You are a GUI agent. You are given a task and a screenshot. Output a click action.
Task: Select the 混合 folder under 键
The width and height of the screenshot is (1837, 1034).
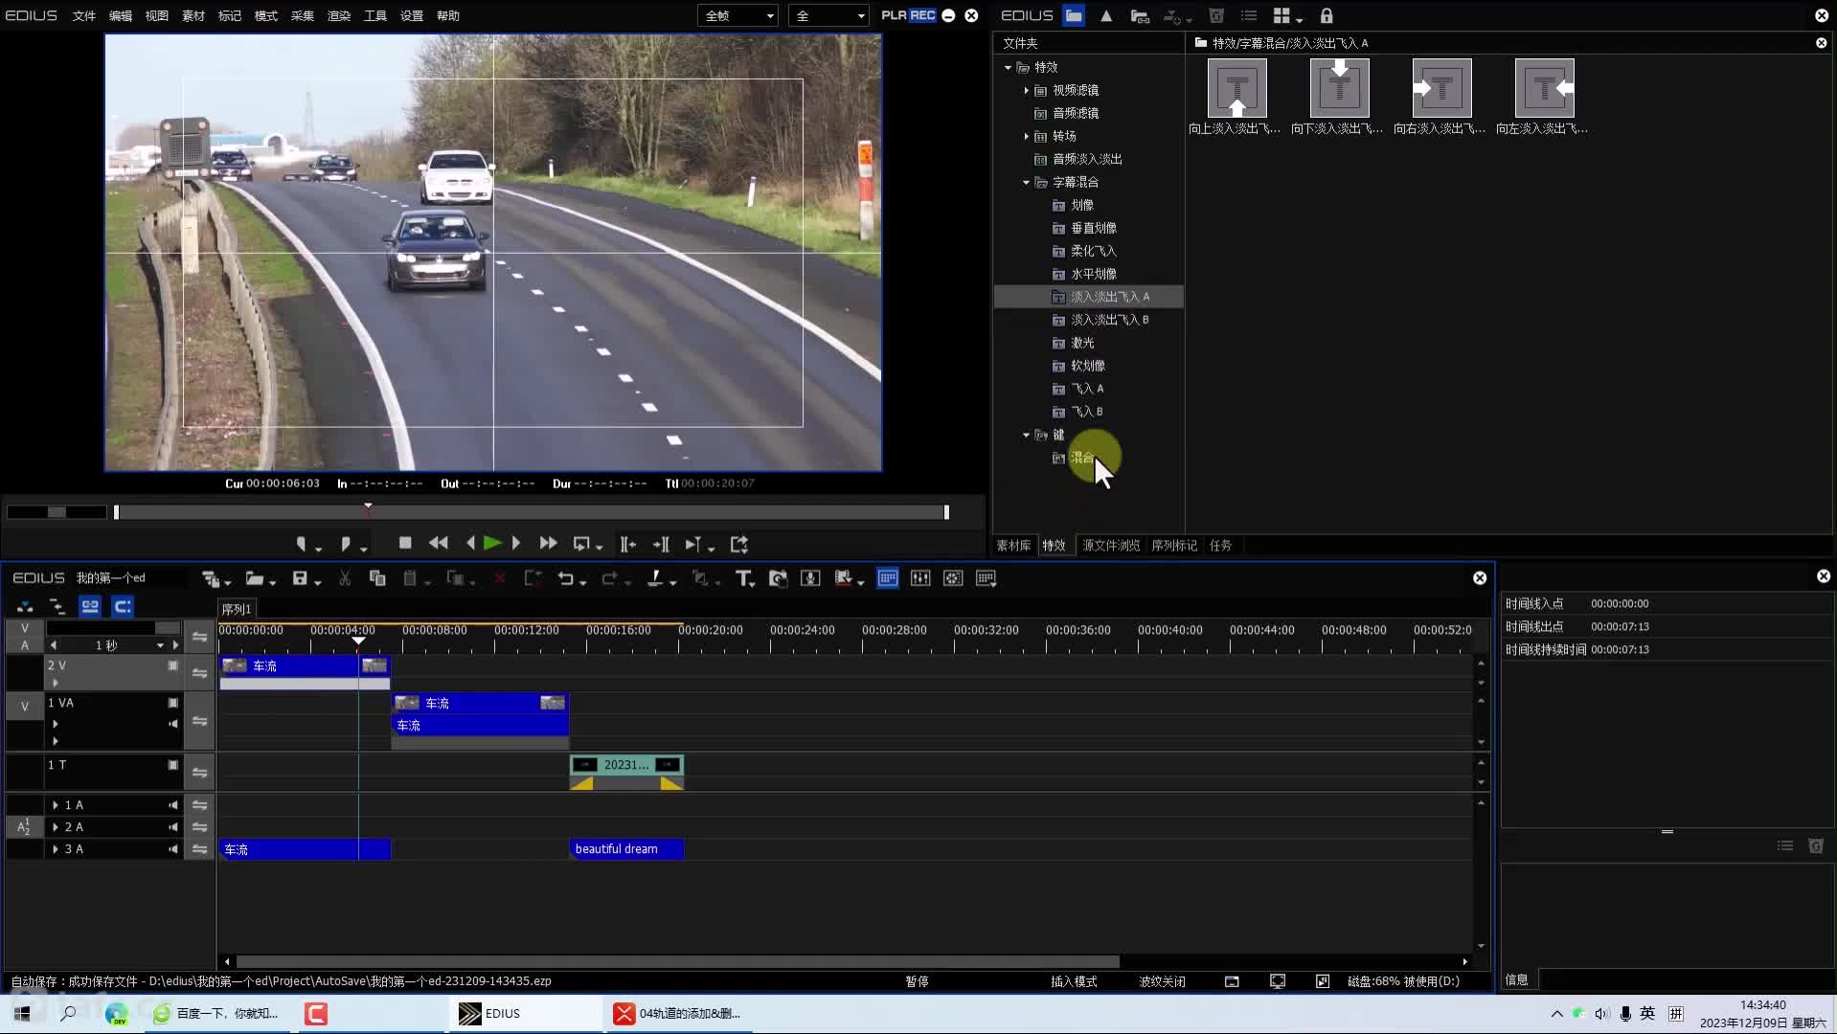point(1082,458)
